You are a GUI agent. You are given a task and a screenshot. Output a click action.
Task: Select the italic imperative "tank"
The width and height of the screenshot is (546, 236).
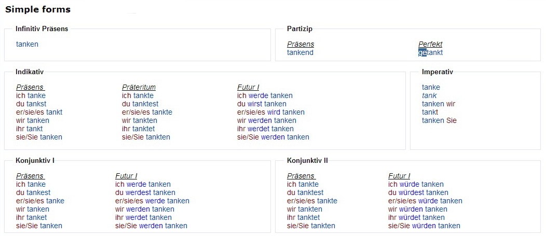pyautogui.click(x=429, y=95)
